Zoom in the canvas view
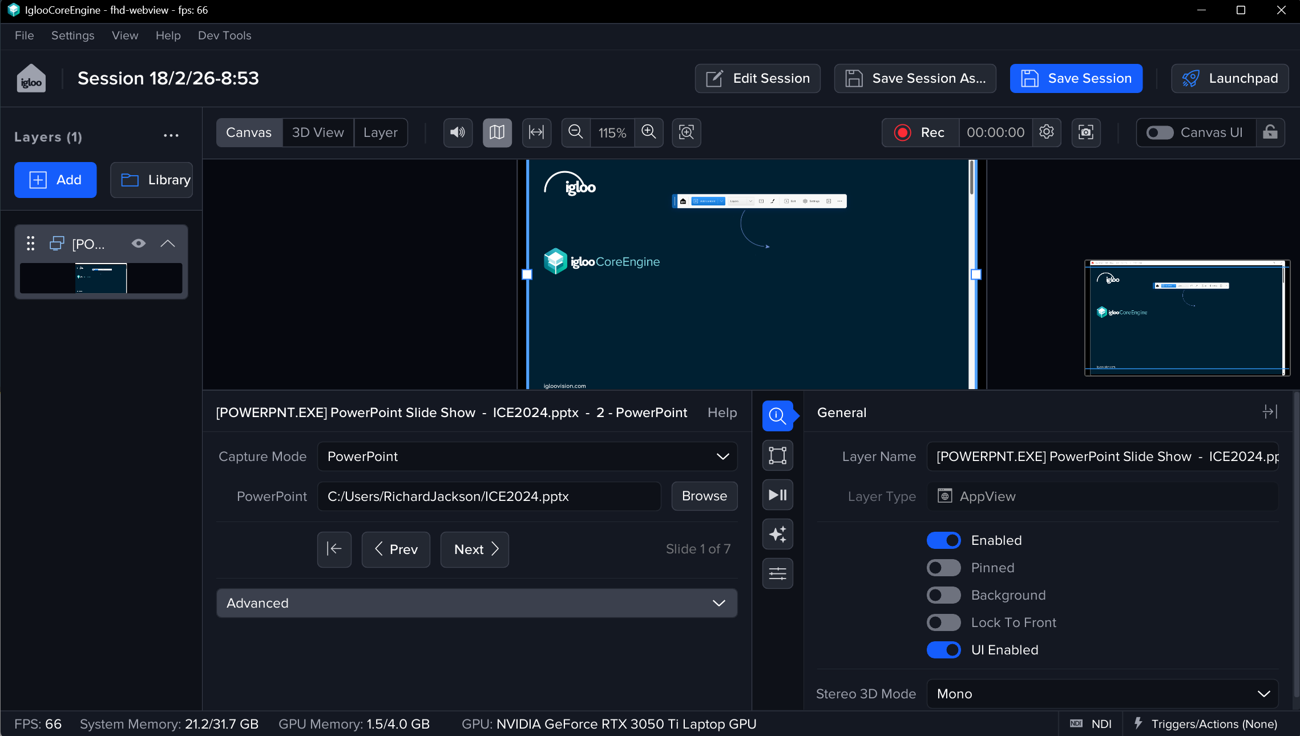This screenshot has height=736, width=1300. [x=649, y=132]
